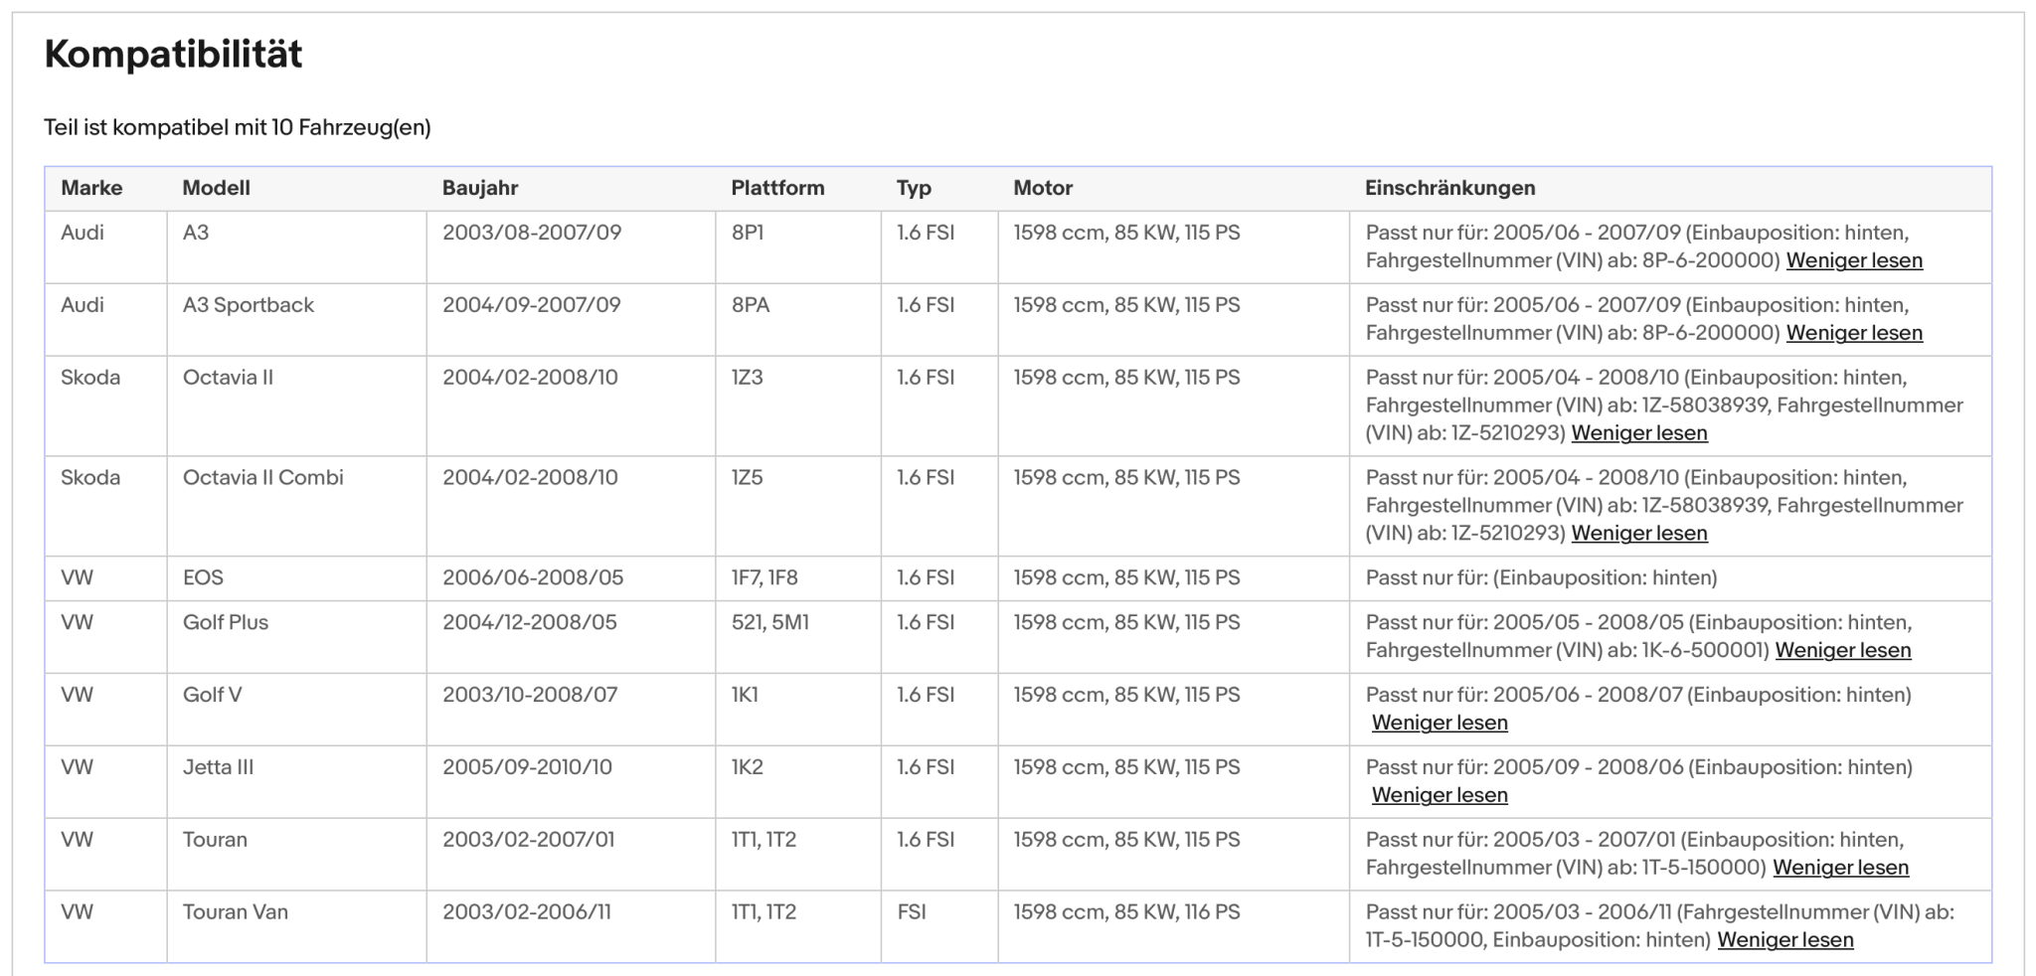Collapse restrictions with 'Weniger lesen' in Audi A3 8P1 row

[x=1854, y=260]
